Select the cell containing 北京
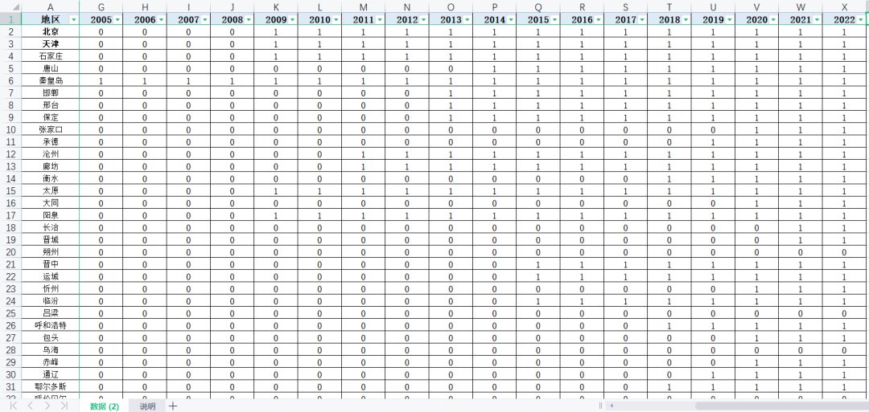The image size is (869, 412). (51, 32)
